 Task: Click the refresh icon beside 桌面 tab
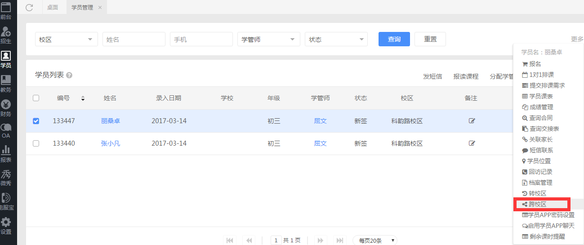coord(29,7)
